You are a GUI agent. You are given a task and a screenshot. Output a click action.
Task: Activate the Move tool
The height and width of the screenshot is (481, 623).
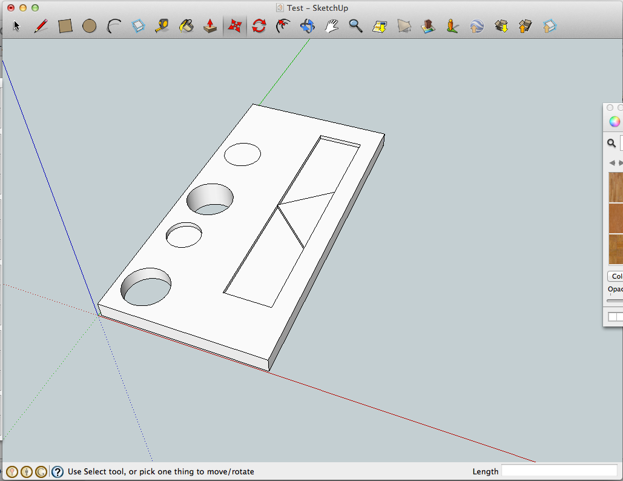click(x=235, y=25)
